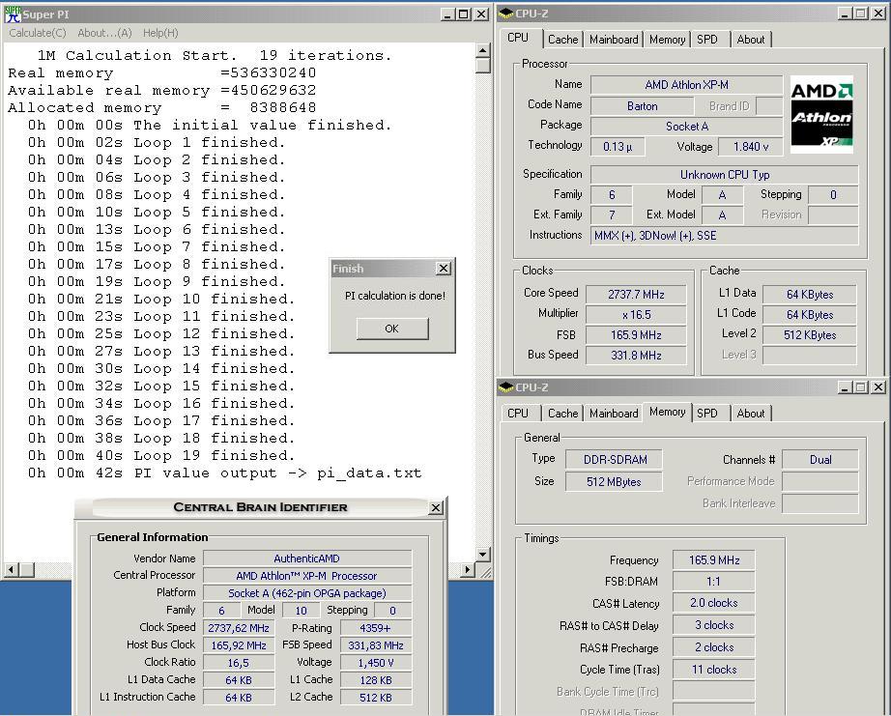The width and height of the screenshot is (891, 716).
Task: Click the Platform value 'Socket A (462-pin OPGA package)'
Action: coord(307,593)
